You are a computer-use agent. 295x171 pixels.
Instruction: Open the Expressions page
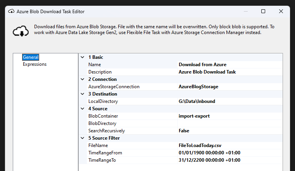[35, 64]
